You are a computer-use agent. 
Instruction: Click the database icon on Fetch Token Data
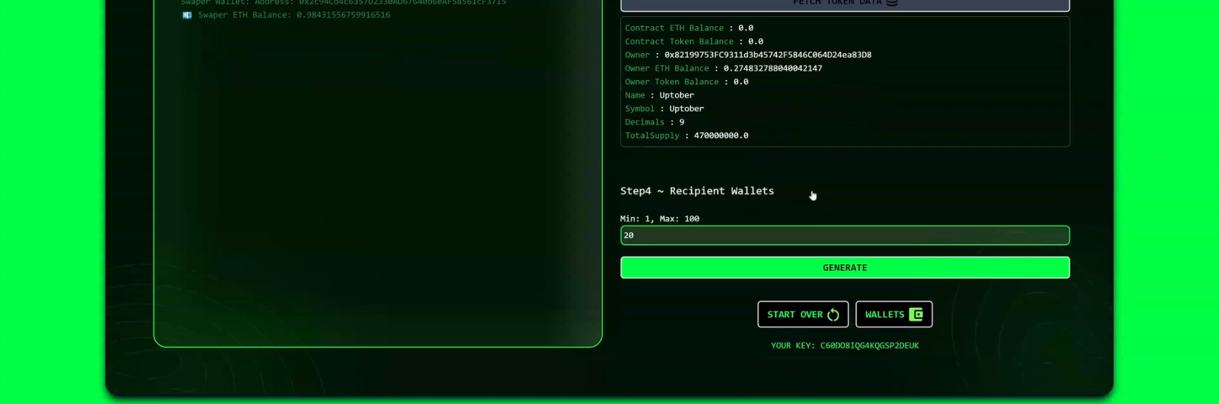(891, 3)
